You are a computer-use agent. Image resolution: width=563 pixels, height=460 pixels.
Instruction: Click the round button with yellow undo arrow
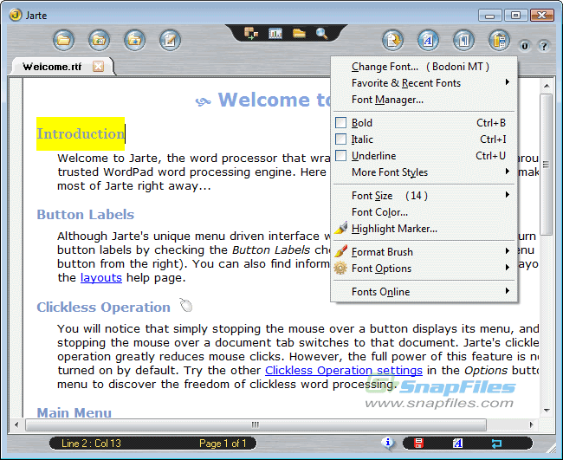click(393, 40)
